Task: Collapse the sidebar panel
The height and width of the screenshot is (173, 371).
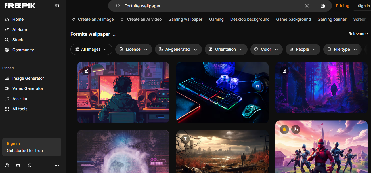Action: coord(56,5)
